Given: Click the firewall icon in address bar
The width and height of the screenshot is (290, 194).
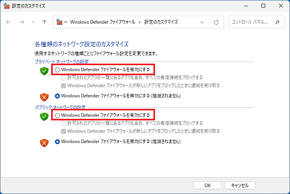Looking at the screenshot, I should 59,22.
